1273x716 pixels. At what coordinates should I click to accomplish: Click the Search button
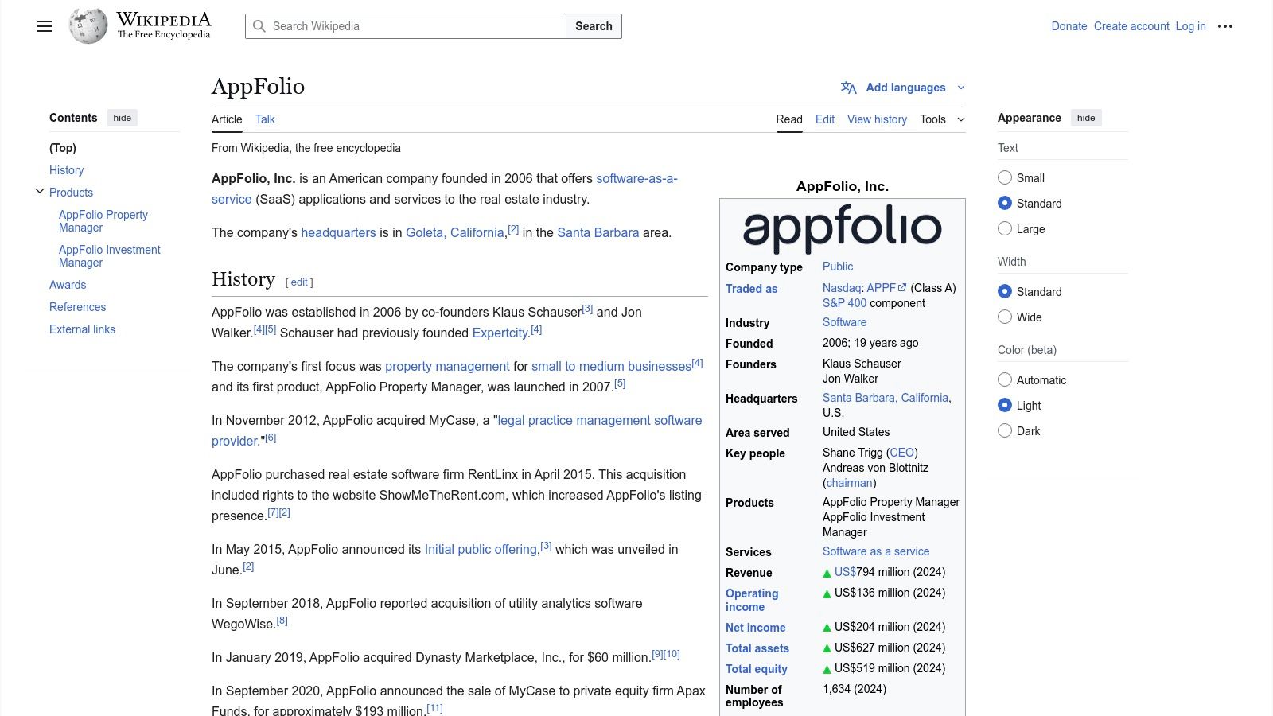[594, 26]
